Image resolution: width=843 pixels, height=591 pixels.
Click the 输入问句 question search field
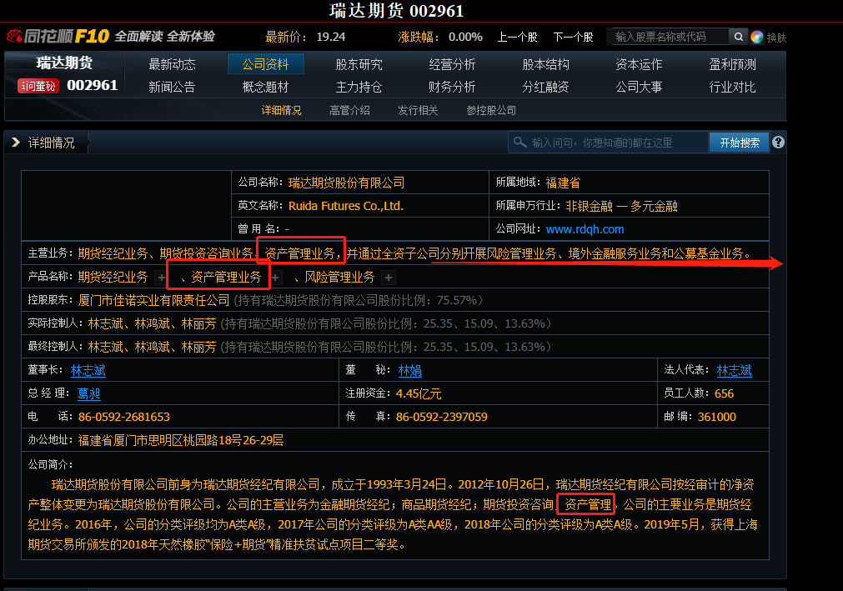pyautogui.click(x=608, y=143)
